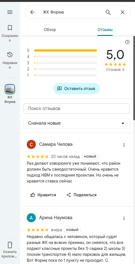Like Самира Чилова's review with Нравится
The image size is (135, 264).
pos(43,195)
